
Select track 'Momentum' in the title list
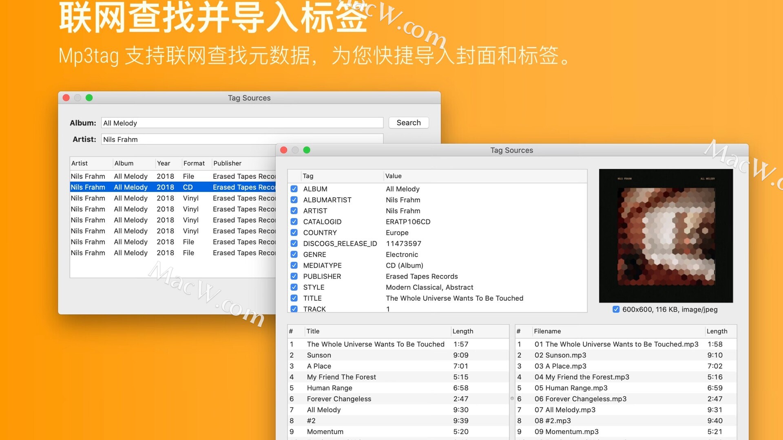(x=398, y=431)
